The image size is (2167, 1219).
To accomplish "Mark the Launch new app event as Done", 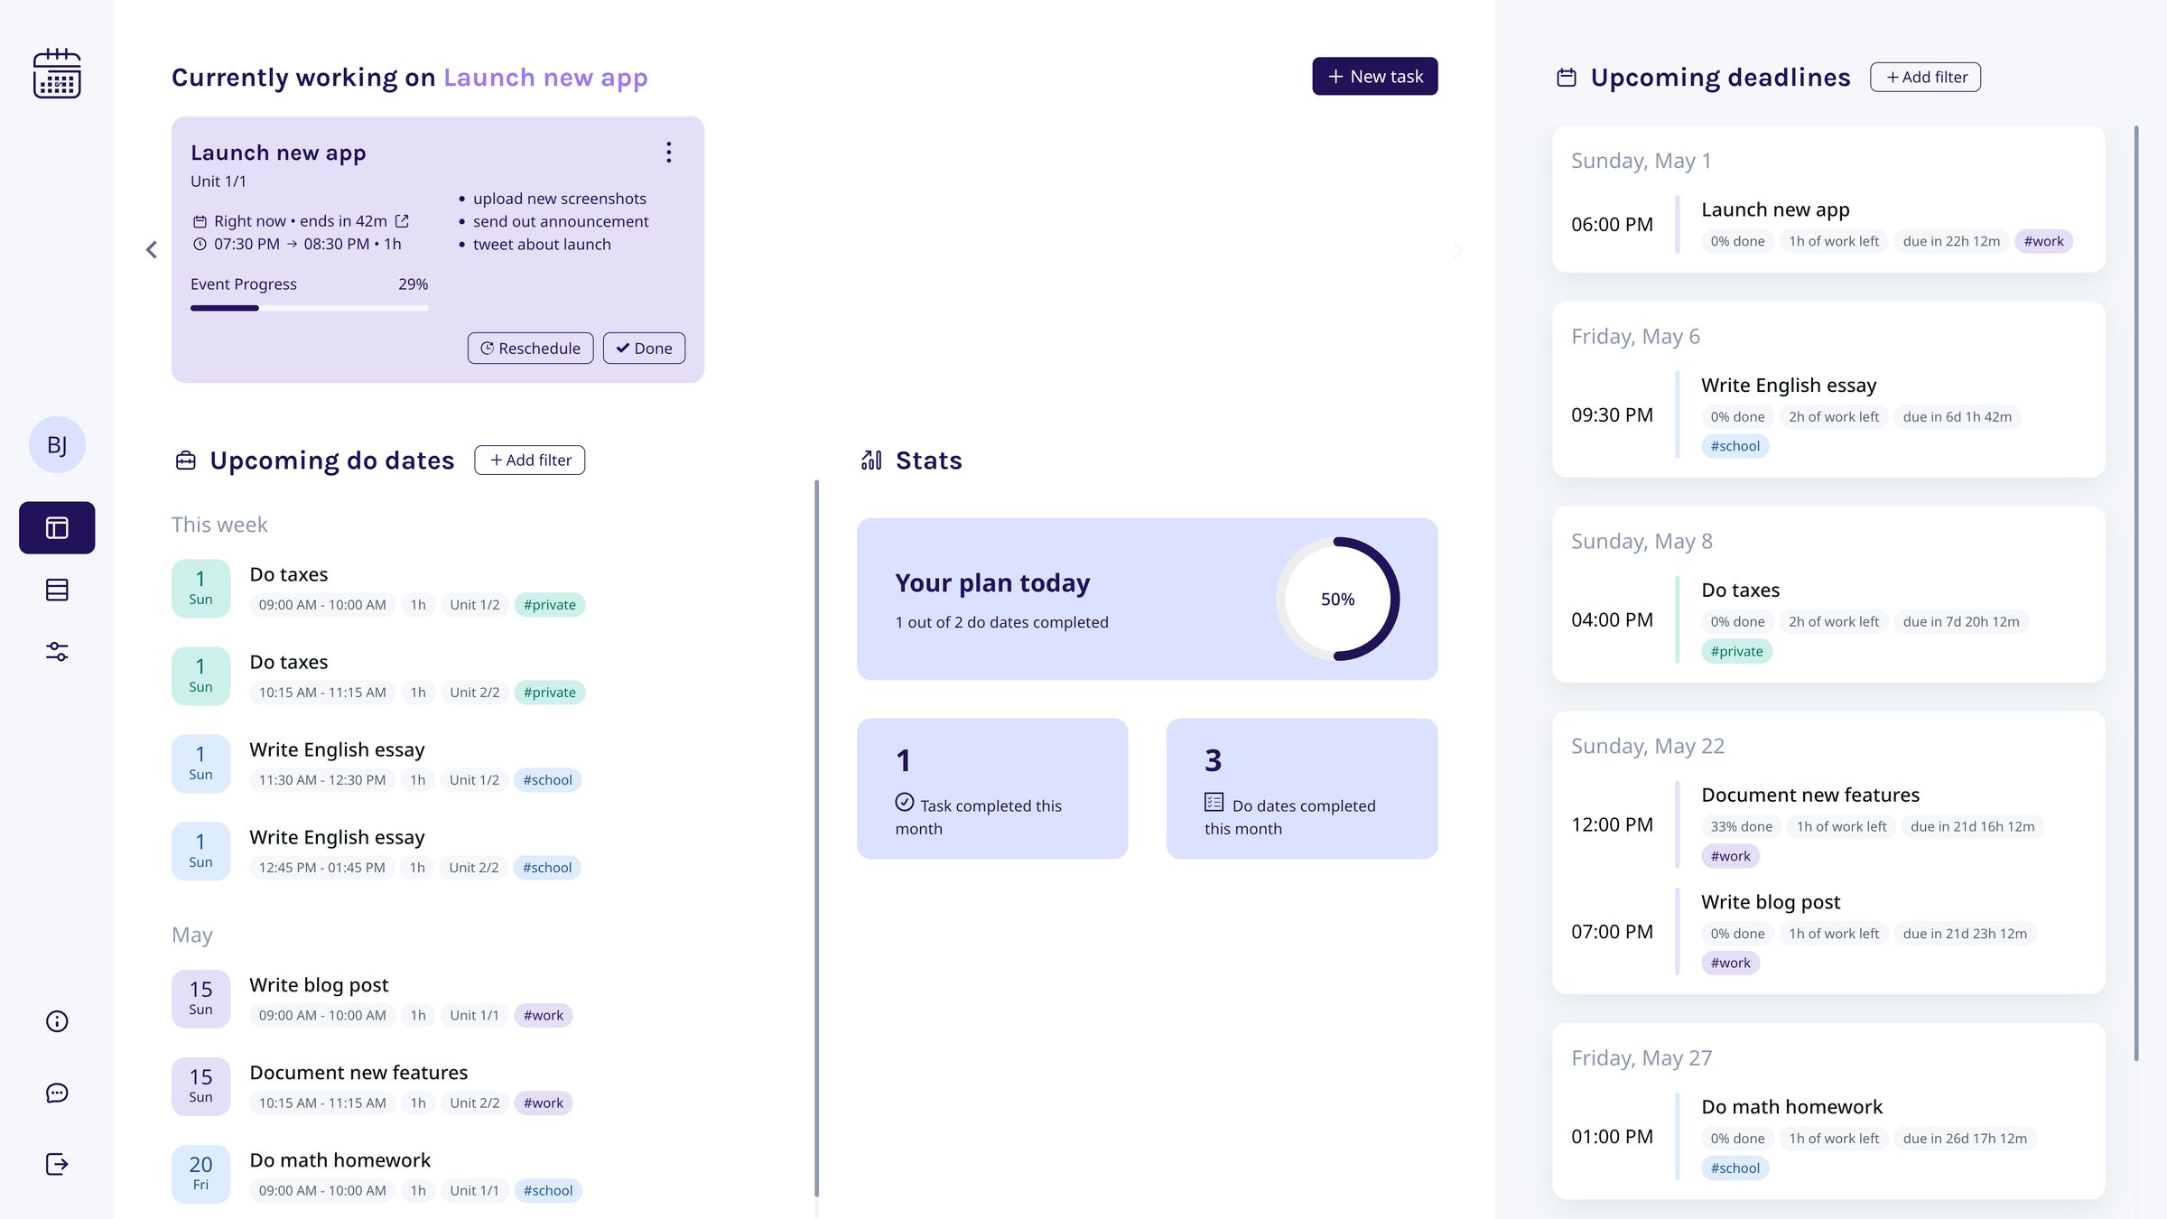I will (x=643, y=348).
